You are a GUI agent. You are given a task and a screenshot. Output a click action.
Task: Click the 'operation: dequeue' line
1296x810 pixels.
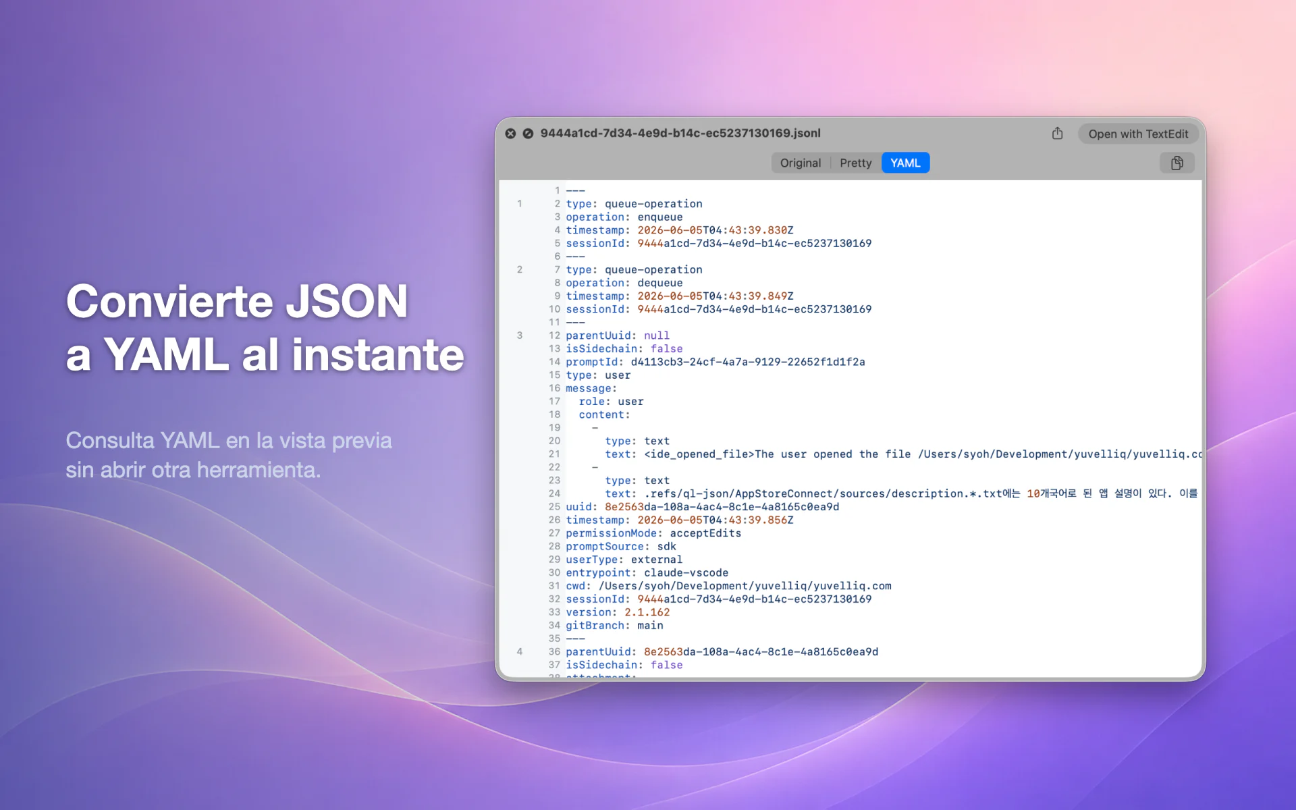pos(624,283)
